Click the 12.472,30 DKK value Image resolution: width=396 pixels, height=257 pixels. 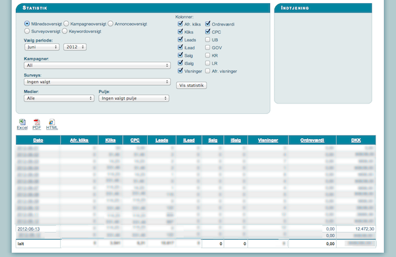pos(364,229)
